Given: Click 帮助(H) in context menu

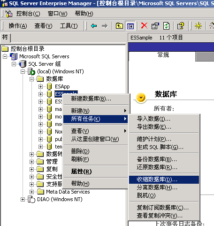Looking at the screenshot, I should (96, 183).
